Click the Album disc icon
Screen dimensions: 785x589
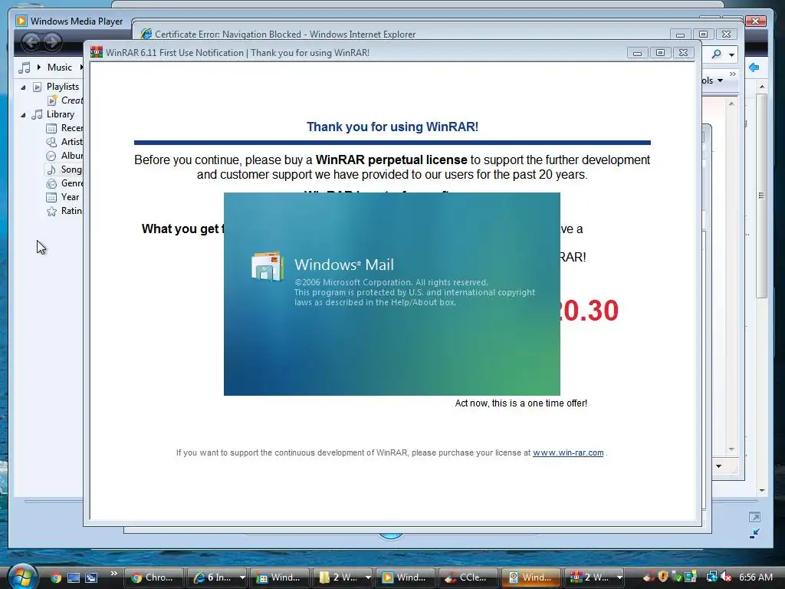pos(51,156)
